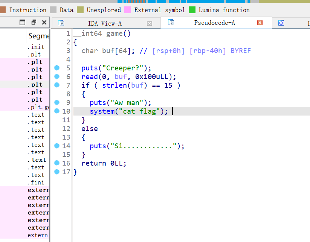
Task: Click the navigation band overview bar
Action: [155, 2]
